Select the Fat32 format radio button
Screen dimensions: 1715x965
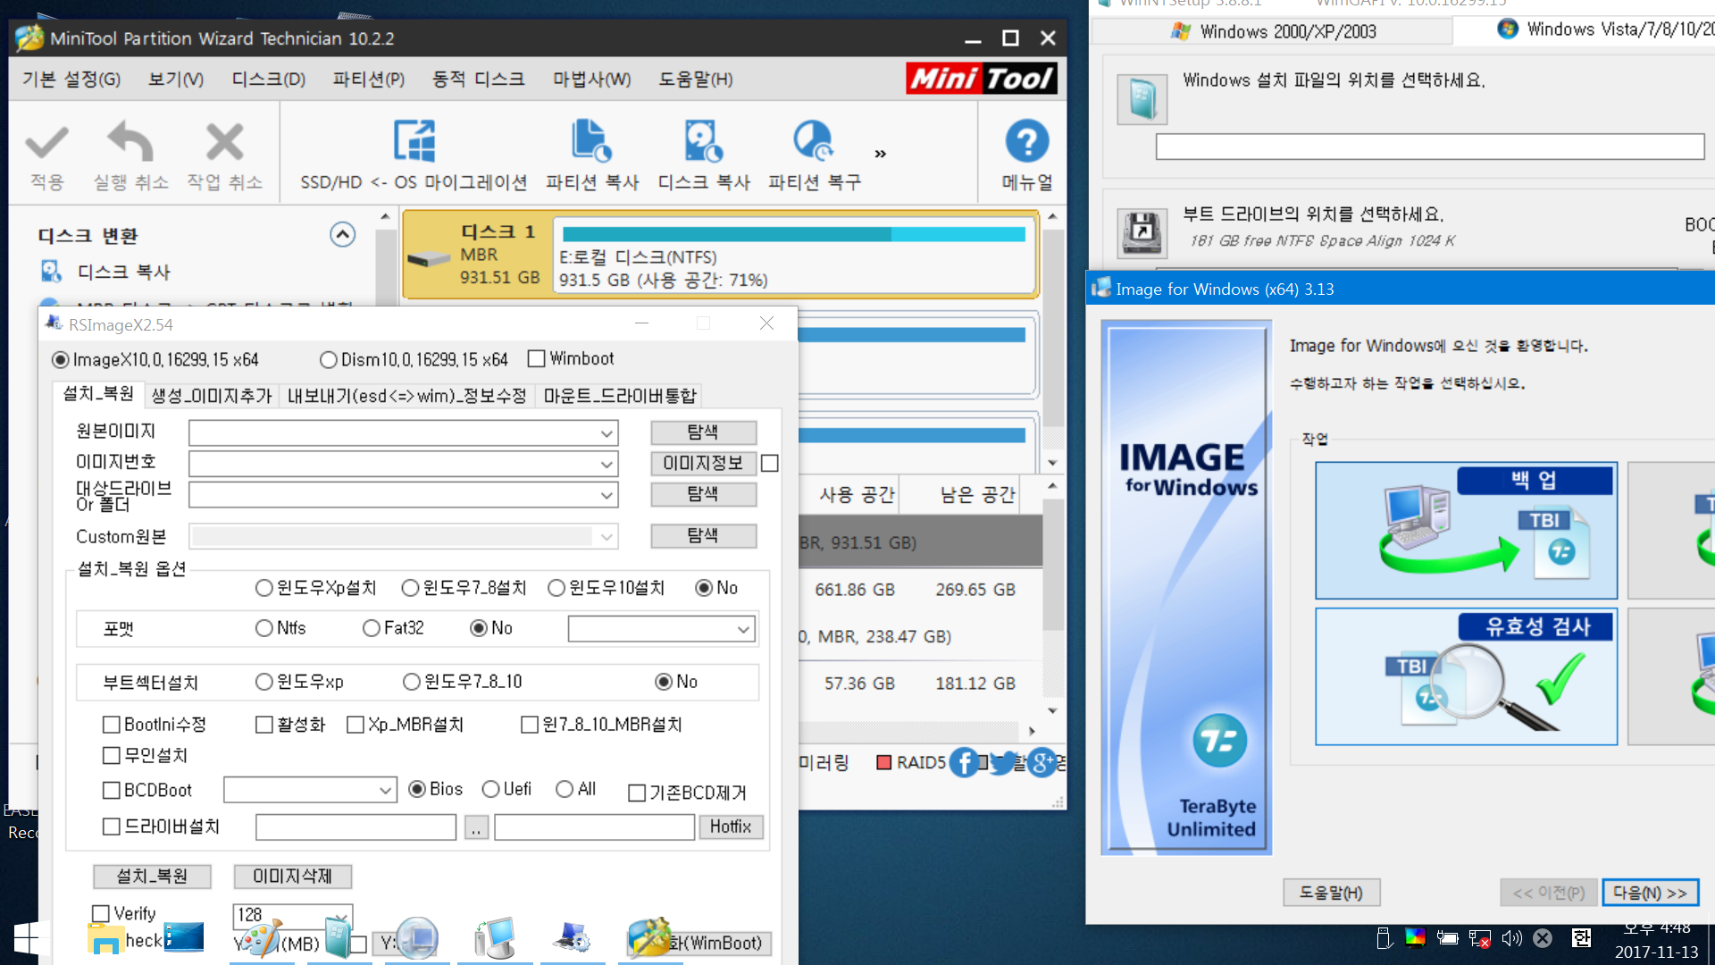tap(371, 628)
